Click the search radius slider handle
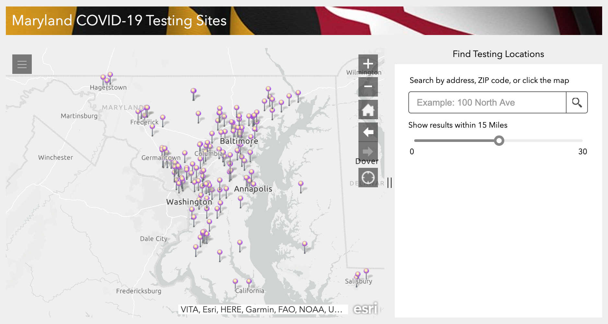 (x=499, y=141)
